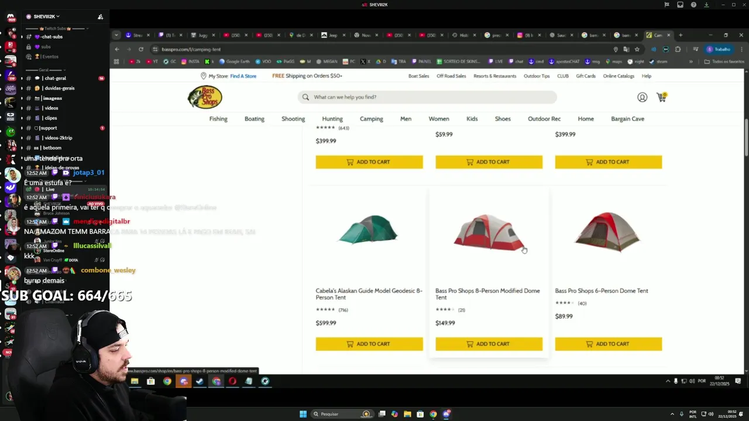749x421 pixels.
Task: Show more bookmarks with the chevron
Action: click(691, 61)
